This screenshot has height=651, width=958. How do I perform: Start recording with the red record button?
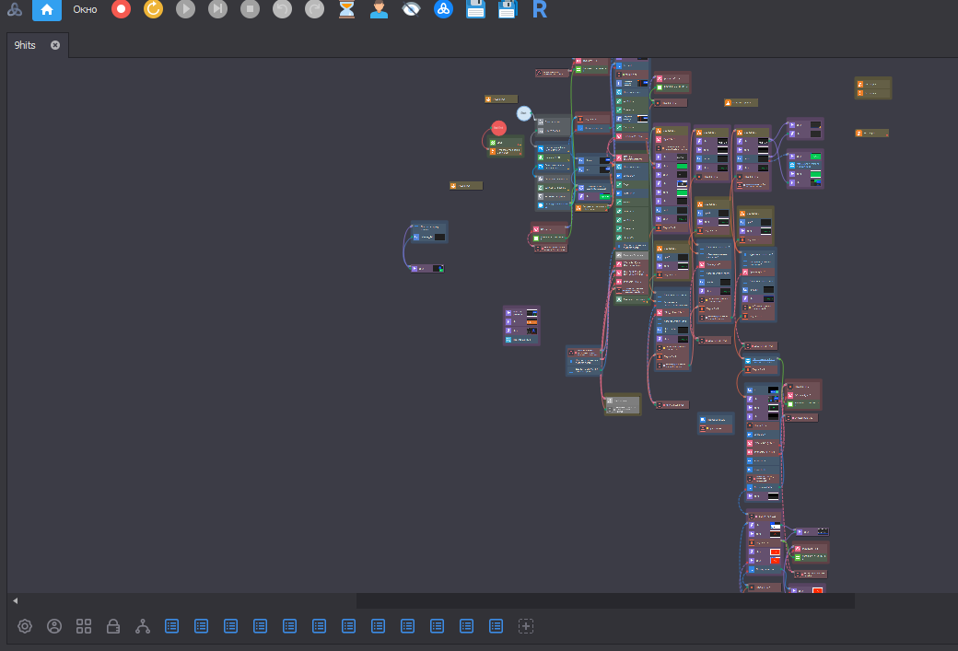121,10
